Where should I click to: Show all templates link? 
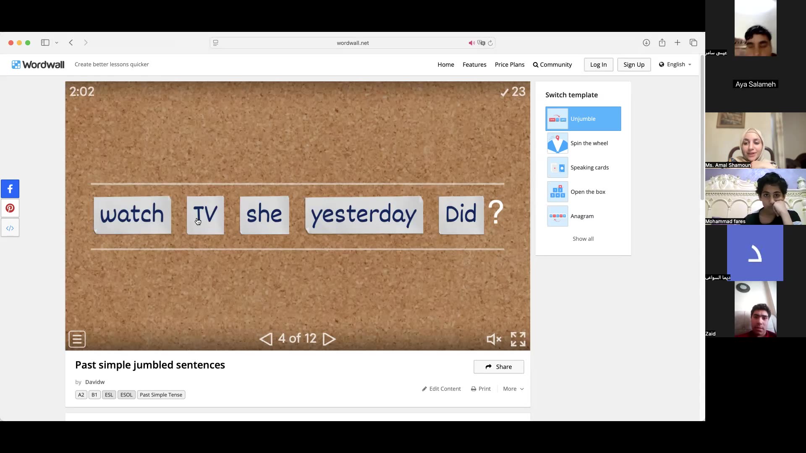point(583,239)
